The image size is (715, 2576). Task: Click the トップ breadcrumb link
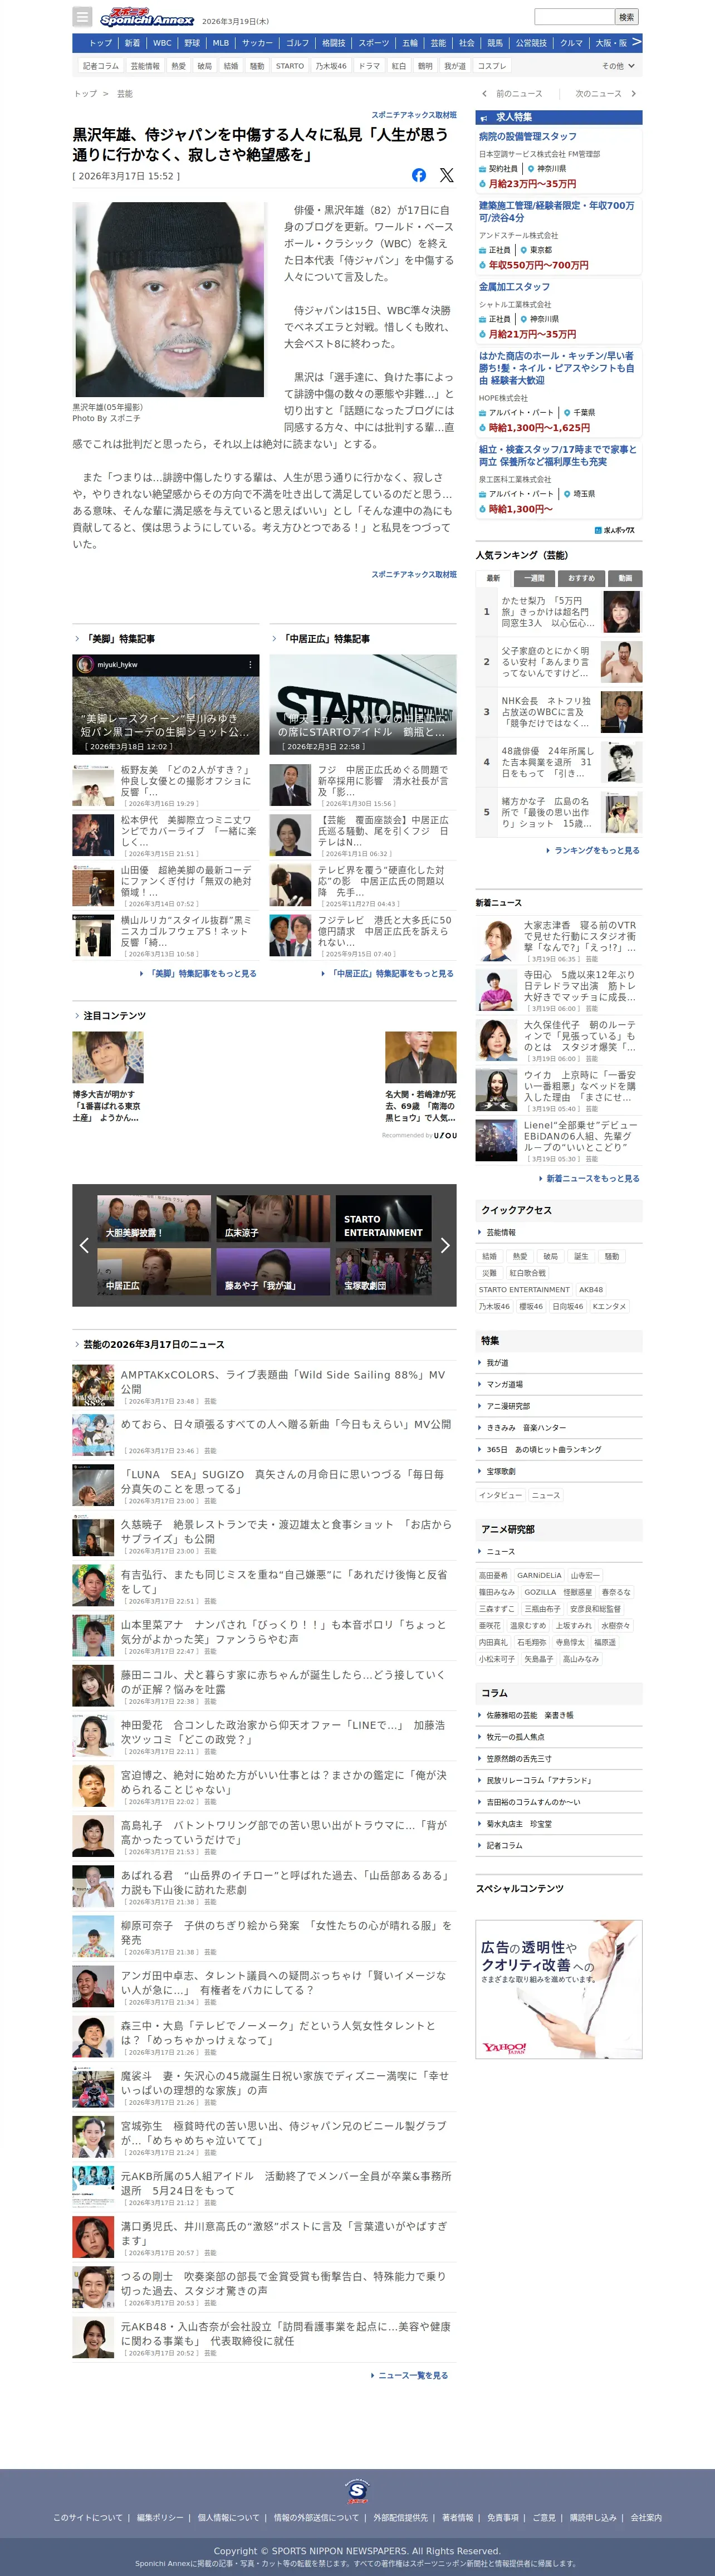(85, 94)
